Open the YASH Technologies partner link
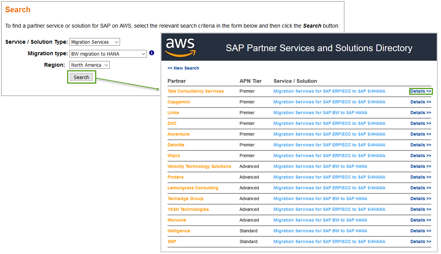This screenshot has height=254, width=441. 188,209
